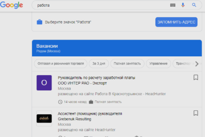Start voice search with microphone icon
Image resolution: width=205 pixels, height=137 pixels.
183,5
